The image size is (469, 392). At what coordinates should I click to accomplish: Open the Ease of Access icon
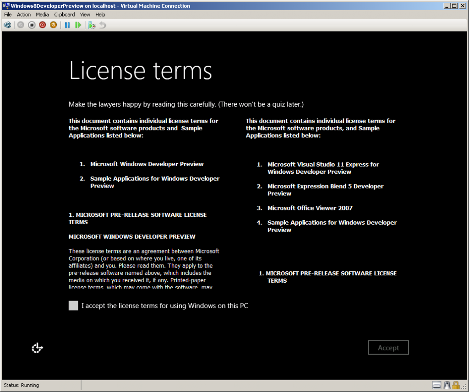[x=38, y=348]
